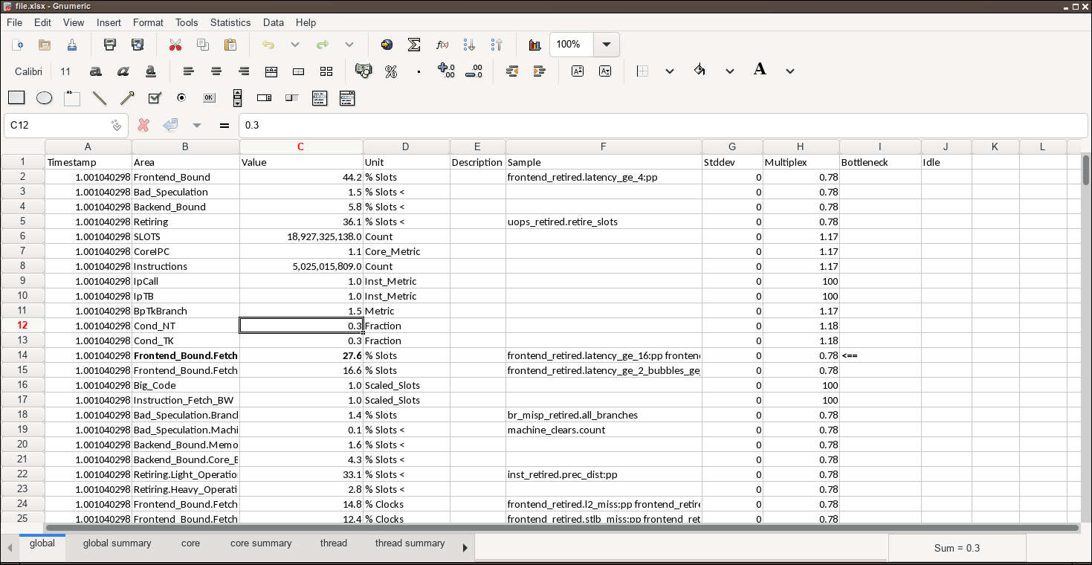1092x565 pixels.
Task: Insert a chart using chart icon
Action: coord(534,45)
